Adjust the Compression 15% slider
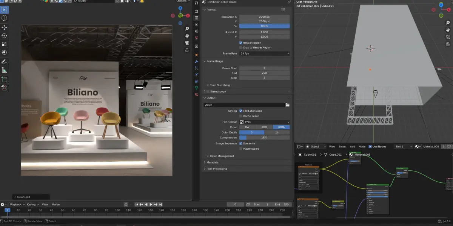 pyautogui.click(x=264, y=138)
